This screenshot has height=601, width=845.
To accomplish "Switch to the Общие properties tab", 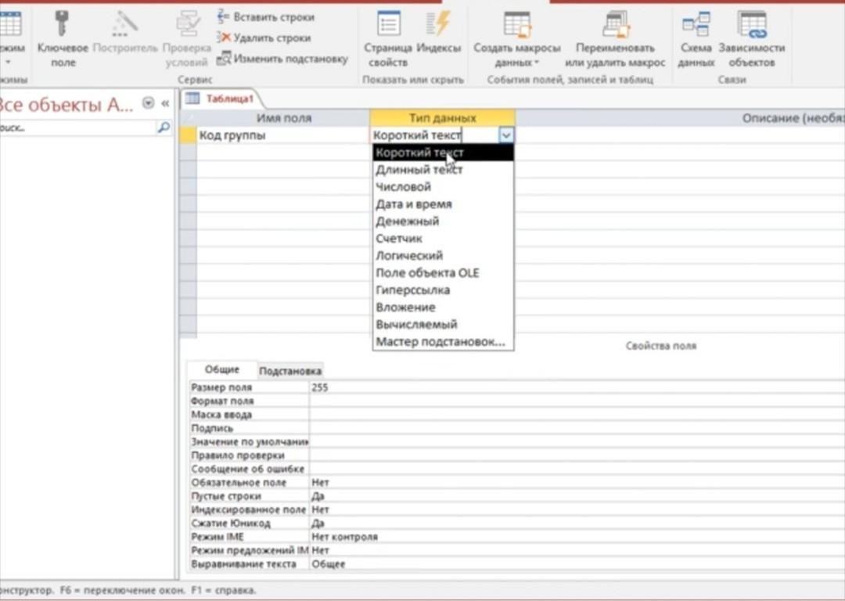I will (x=222, y=370).
